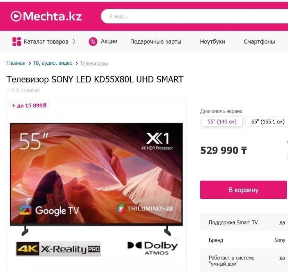Add the TV with В корзину button

(243, 190)
